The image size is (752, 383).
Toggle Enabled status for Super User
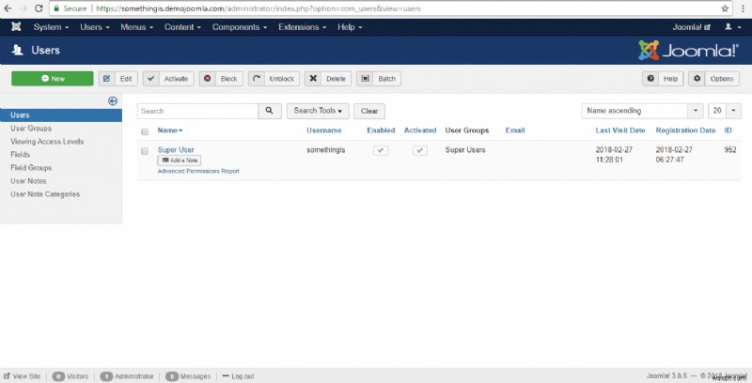point(381,150)
